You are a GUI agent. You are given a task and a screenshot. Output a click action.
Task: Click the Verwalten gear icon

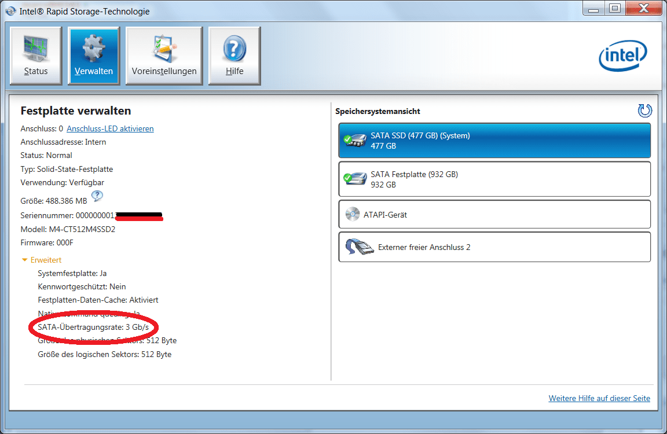pyautogui.click(x=94, y=47)
